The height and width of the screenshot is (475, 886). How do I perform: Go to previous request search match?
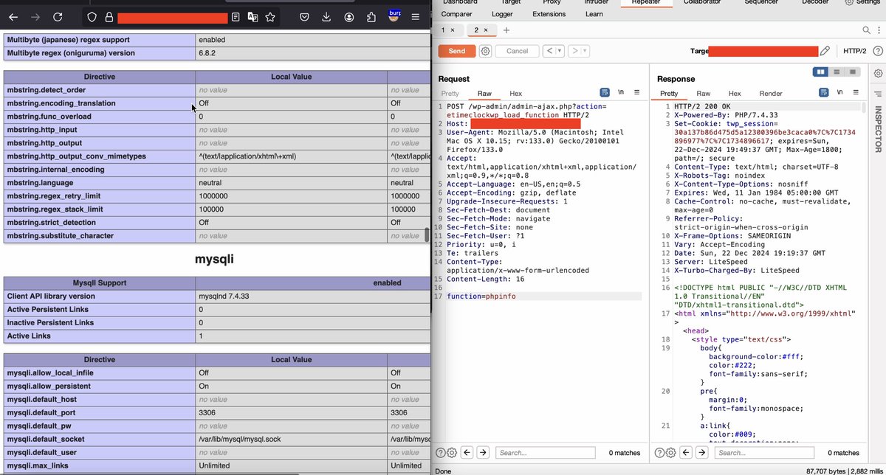pyautogui.click(x=467, y=452)
